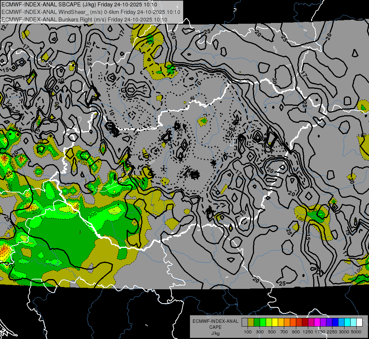Select the SBCAPE (J/kg) layer title line
Viewport: 369px width, 339px height.
(79, 5)
